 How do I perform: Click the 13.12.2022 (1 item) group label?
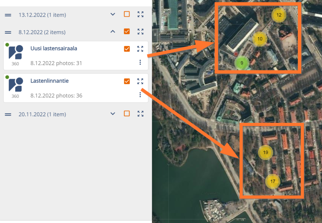[x=42, y=15]
